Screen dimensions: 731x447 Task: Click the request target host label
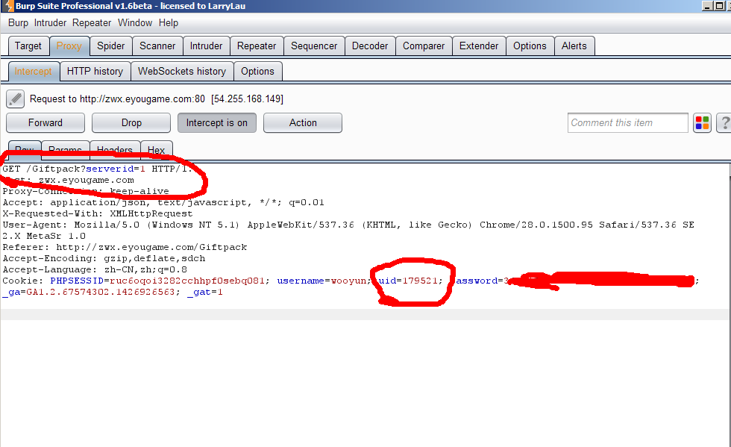click(x=156, y=99)
